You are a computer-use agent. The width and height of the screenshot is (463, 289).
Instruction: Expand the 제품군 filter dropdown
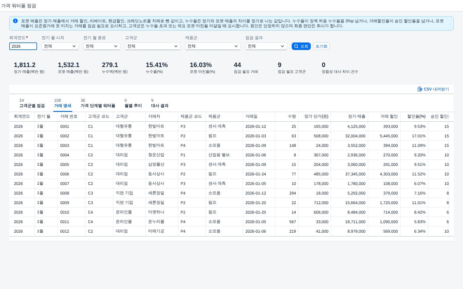tap(213, 46)
